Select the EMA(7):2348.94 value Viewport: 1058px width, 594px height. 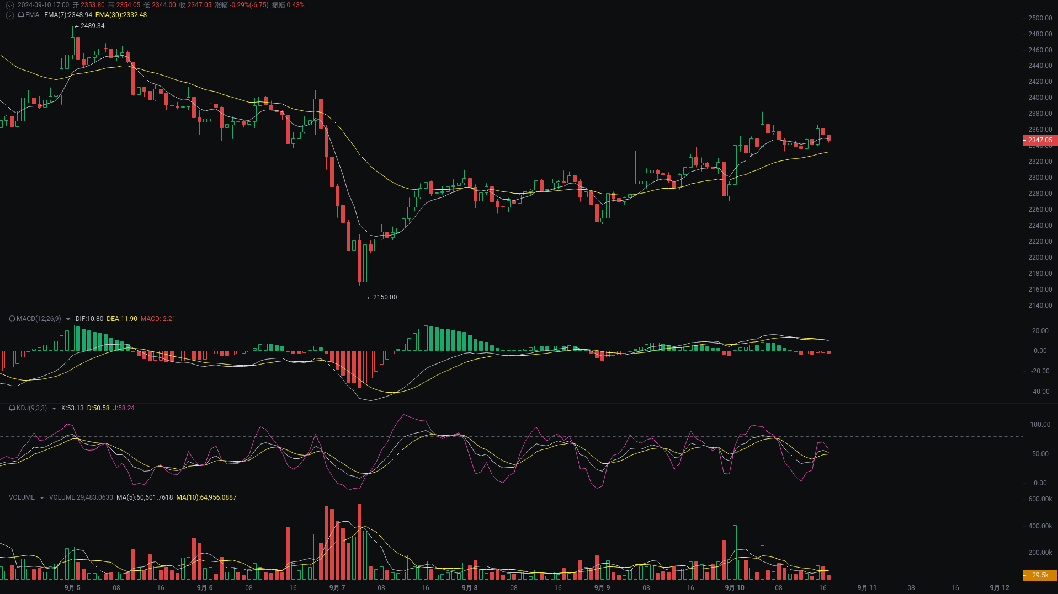point(68,15)
